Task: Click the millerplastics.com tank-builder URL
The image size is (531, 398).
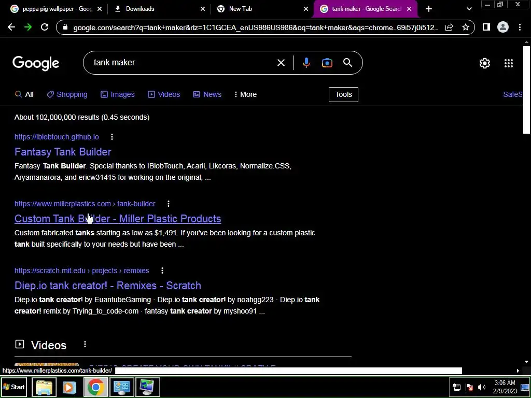Action: point(85,204)
